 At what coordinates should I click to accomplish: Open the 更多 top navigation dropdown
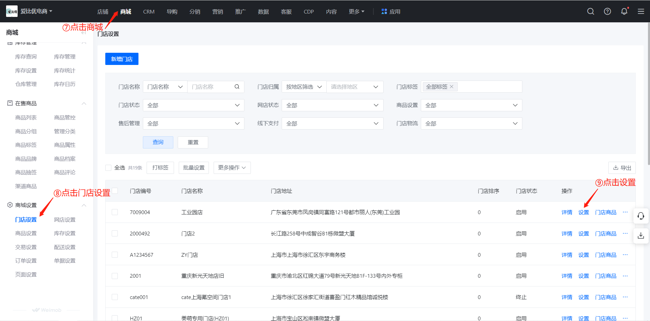click(x=356, y=12)
